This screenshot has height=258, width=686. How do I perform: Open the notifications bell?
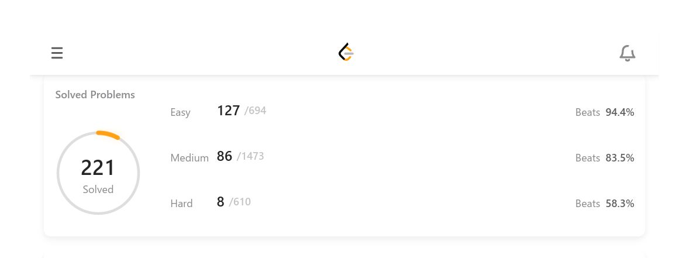point(628,53)
